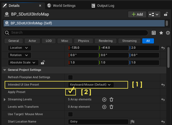The height and width of the screenshot is (125, 172).
Task: Reset Location to default value
Action: click(163, 48)
